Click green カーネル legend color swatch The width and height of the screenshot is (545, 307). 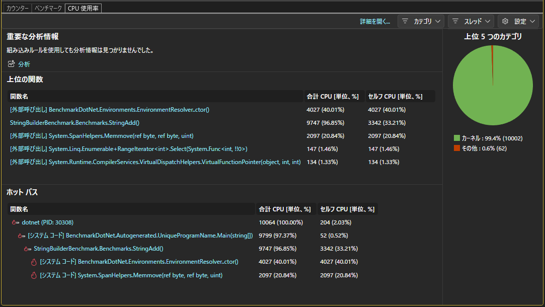pyautogui.click(x=457, y=138)
